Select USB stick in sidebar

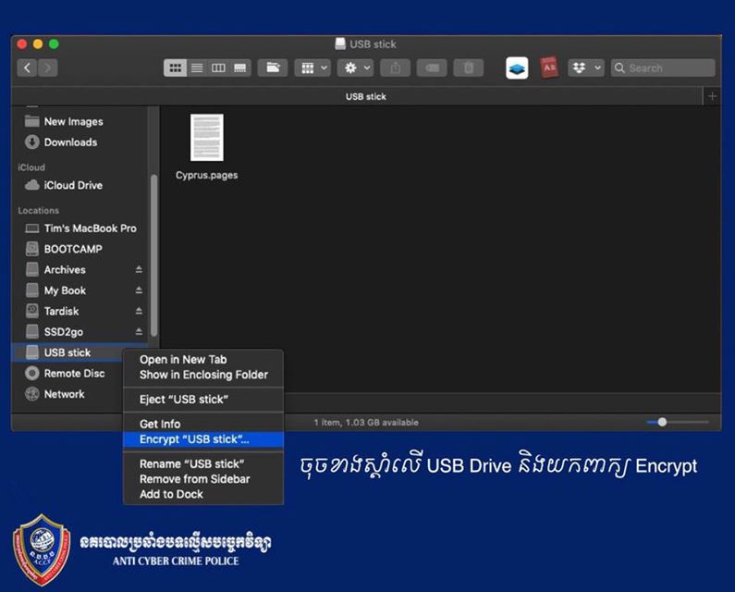tap(67, 352)
